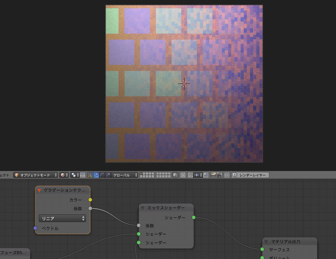Open the viewport shading sphere selector

pos(64,175)
